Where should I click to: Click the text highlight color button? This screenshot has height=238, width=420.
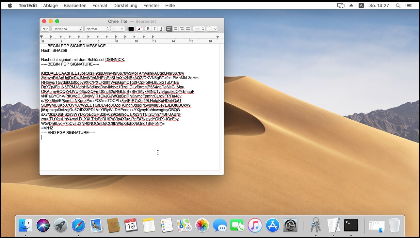(139, 29)
